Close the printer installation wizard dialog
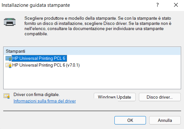Viewport: 184px width, 129px height. (176, 5)
